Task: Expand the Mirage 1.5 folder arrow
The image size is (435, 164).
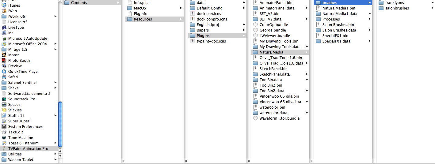Action: pos(55,49)
